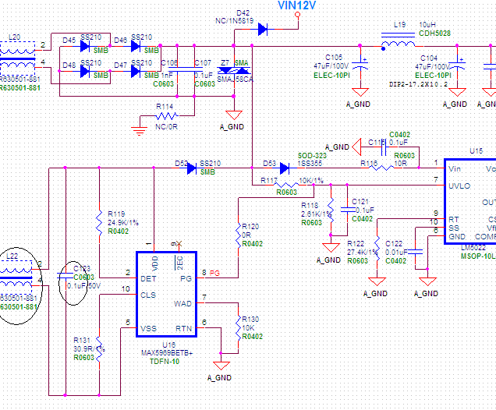Select resistor R117 symbol
The width and height of the screenshot is (496, 410).
286,185
